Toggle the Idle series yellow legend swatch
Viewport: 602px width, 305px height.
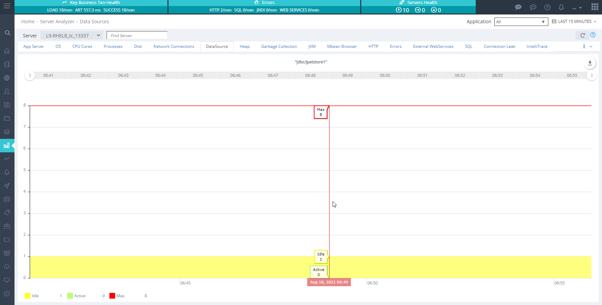click(x=27, y=296)
